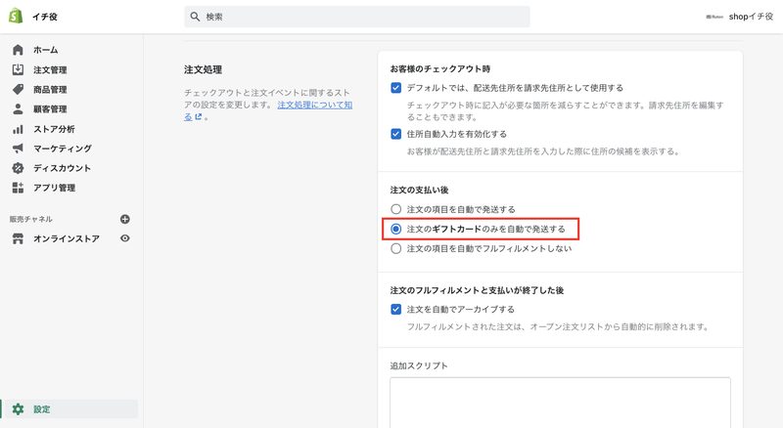Open shopイチ役 account menu
This screenshot has height=428, width=783.
[740, 17]
